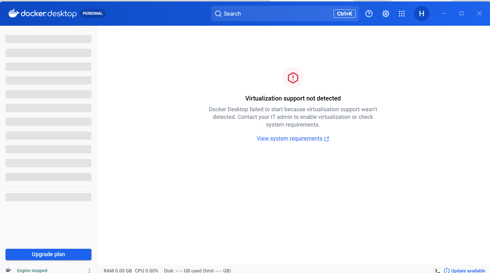Open the engine options three-dot menu
Viewport: 490px width, 273px height.
click(x=89, y=271)
